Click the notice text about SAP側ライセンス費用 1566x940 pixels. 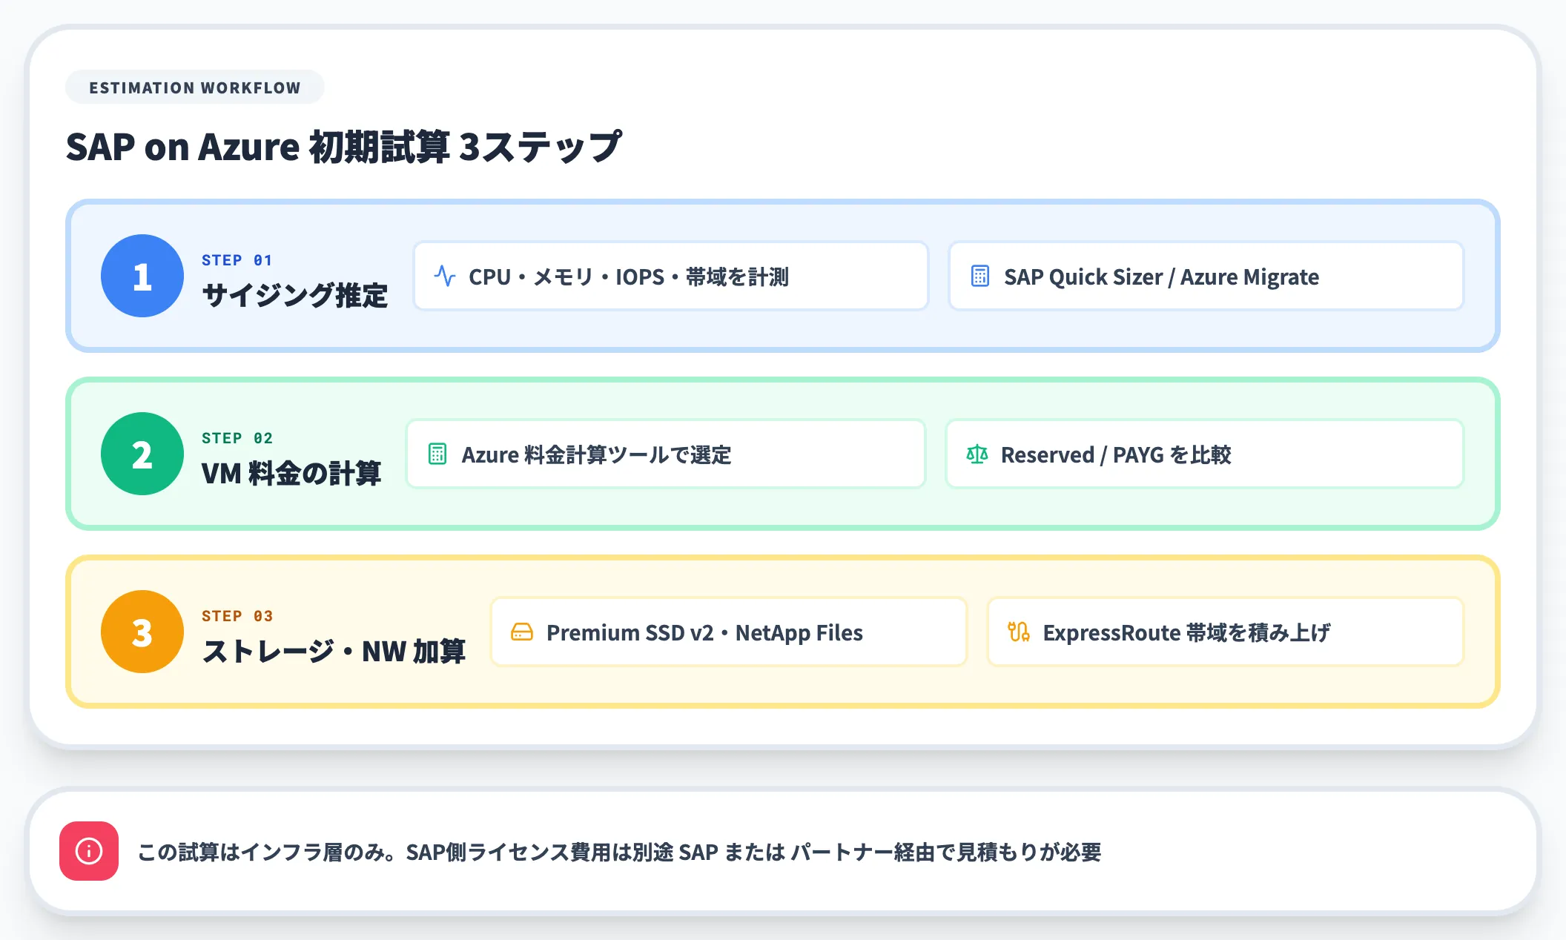[620, 852]
